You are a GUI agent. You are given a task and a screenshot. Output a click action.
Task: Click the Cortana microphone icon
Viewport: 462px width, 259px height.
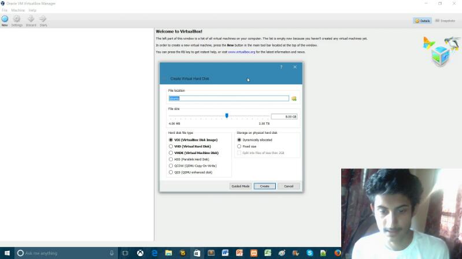[112, 253]
